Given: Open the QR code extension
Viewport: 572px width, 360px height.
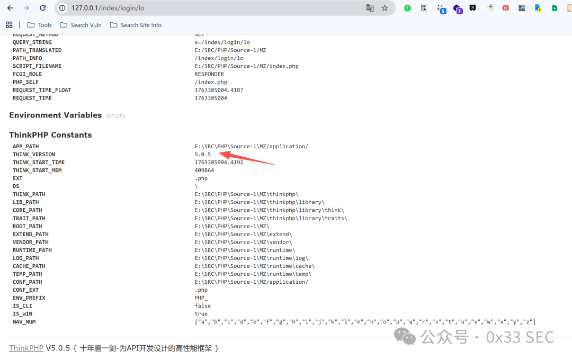Looking at the screenshot, I should tap(424, 8).
